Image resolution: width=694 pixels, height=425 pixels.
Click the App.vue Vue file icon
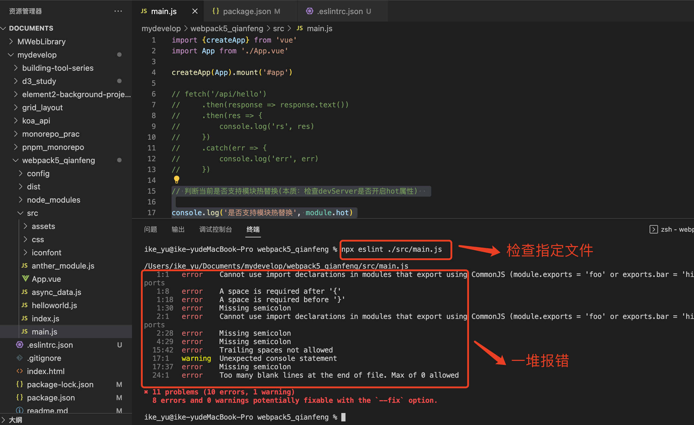(25, 279)
